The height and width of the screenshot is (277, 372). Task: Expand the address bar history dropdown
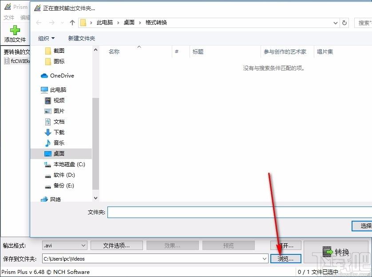[x=336, y=23]
